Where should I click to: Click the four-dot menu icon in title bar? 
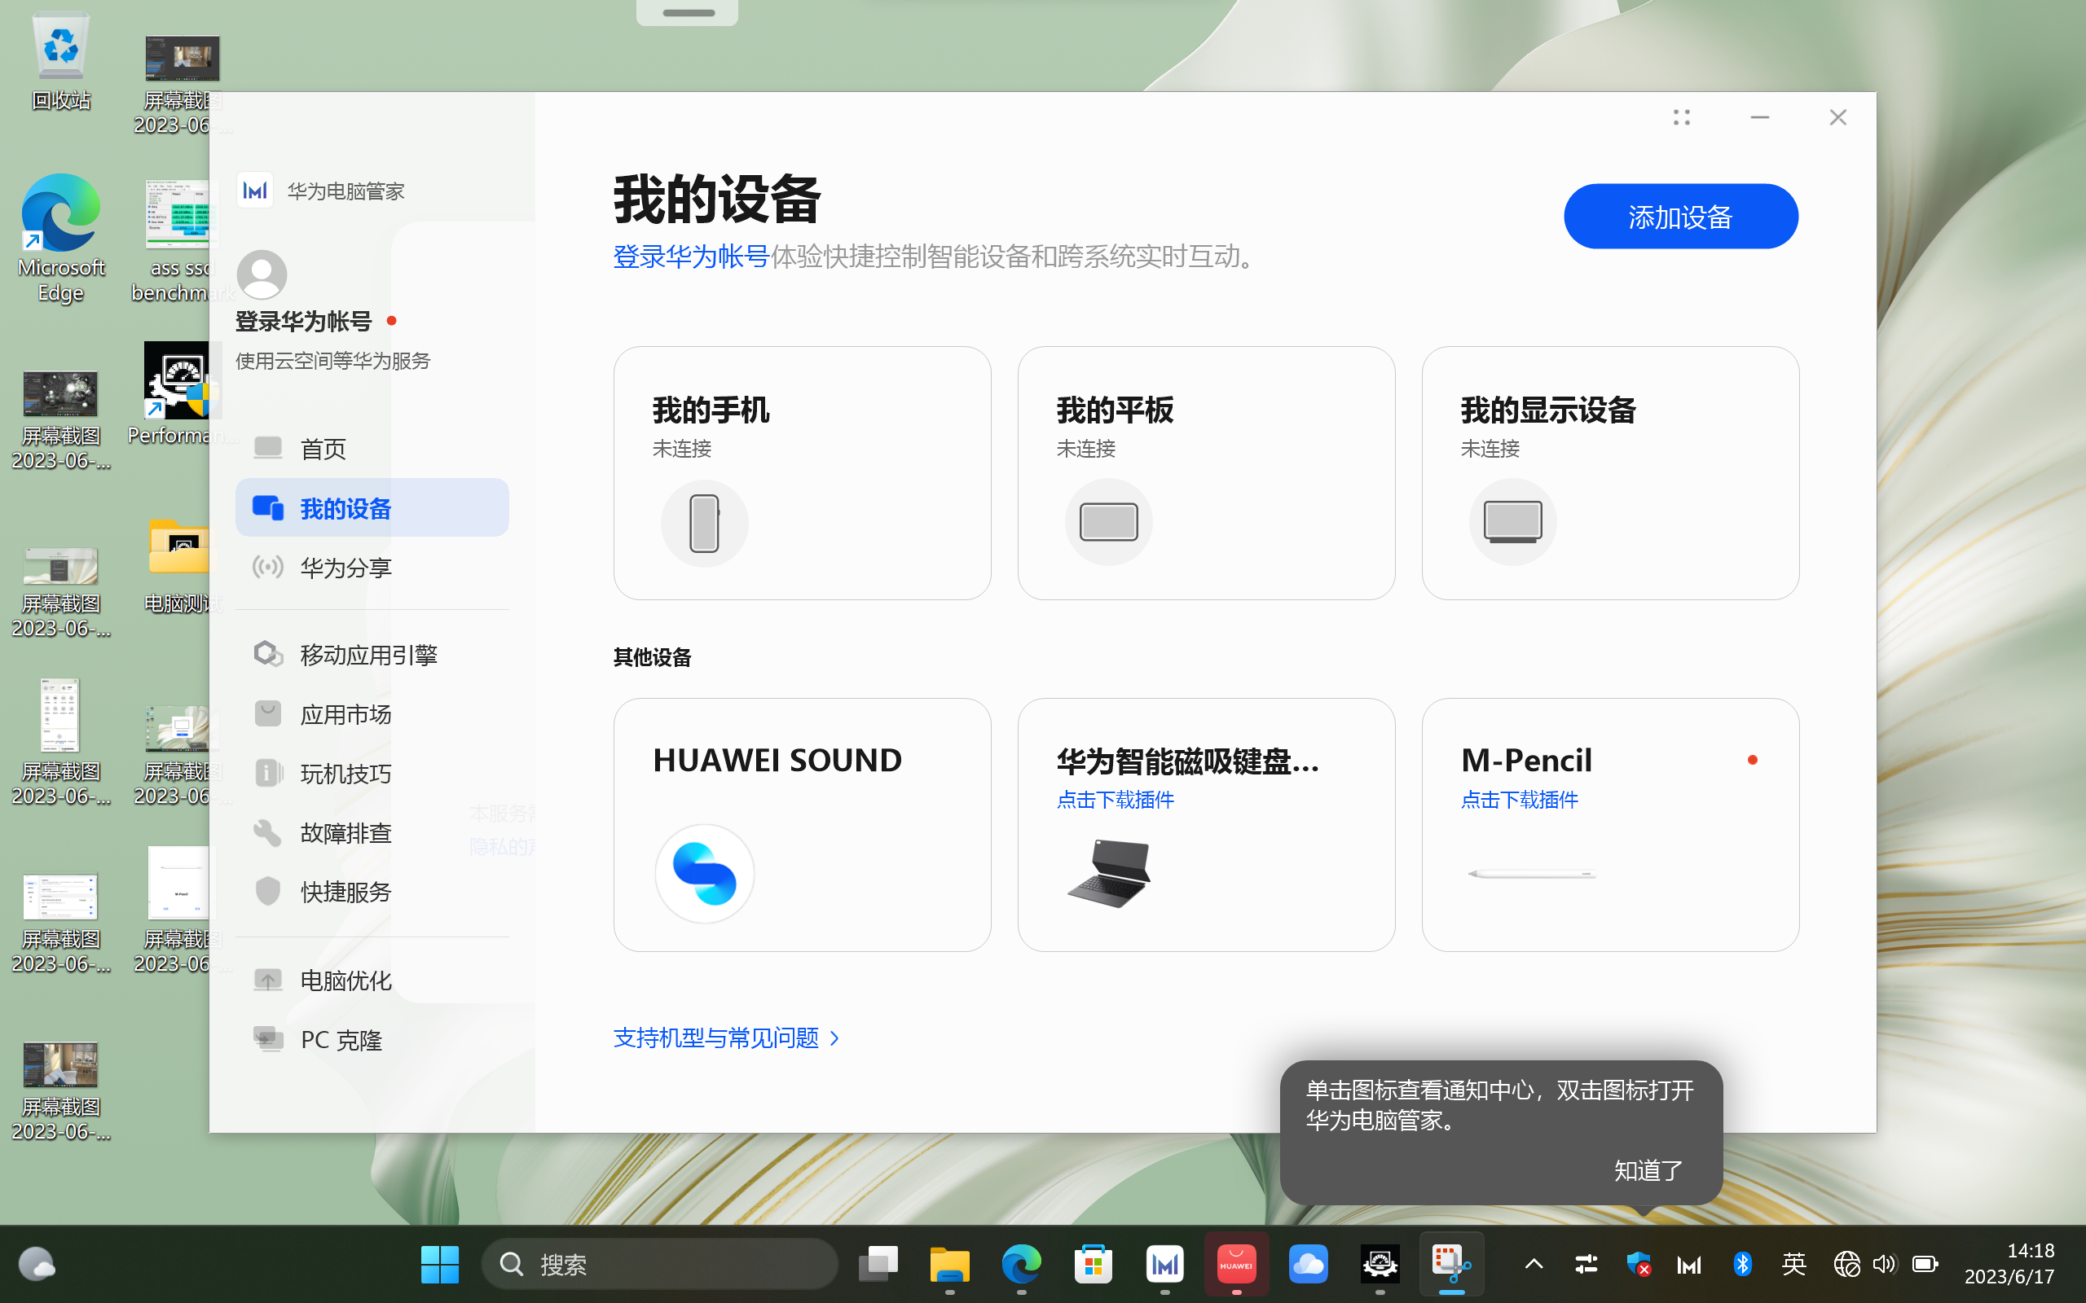1682,117
